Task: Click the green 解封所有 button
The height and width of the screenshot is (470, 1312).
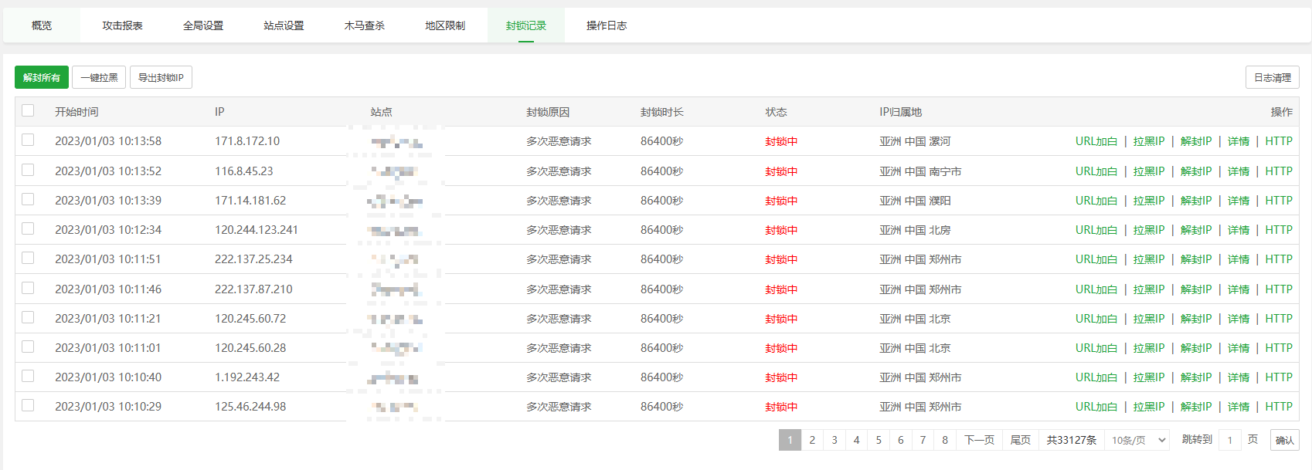Action: (x=42, y=77)
